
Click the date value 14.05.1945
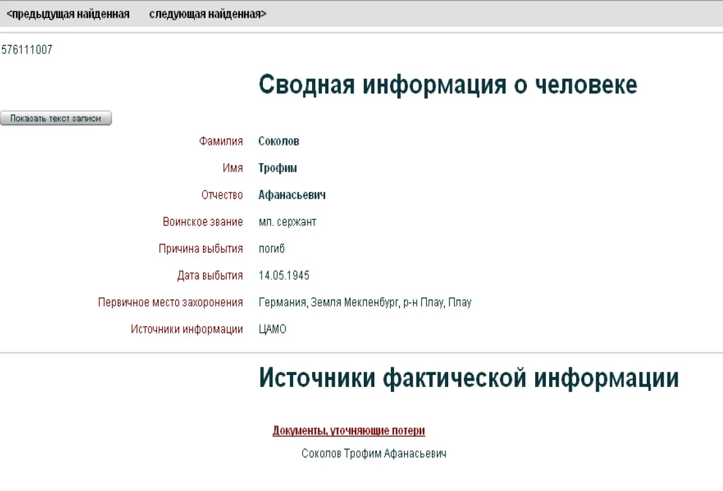(284, 276)
